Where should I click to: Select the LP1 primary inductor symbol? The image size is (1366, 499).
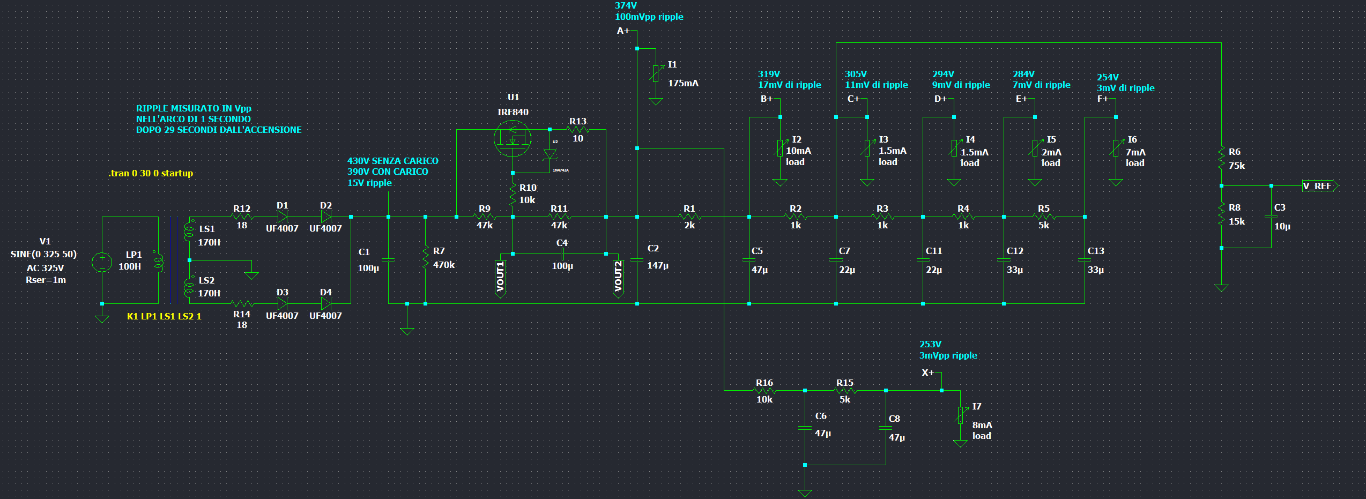pyautogui.click(x=158, y=262)
